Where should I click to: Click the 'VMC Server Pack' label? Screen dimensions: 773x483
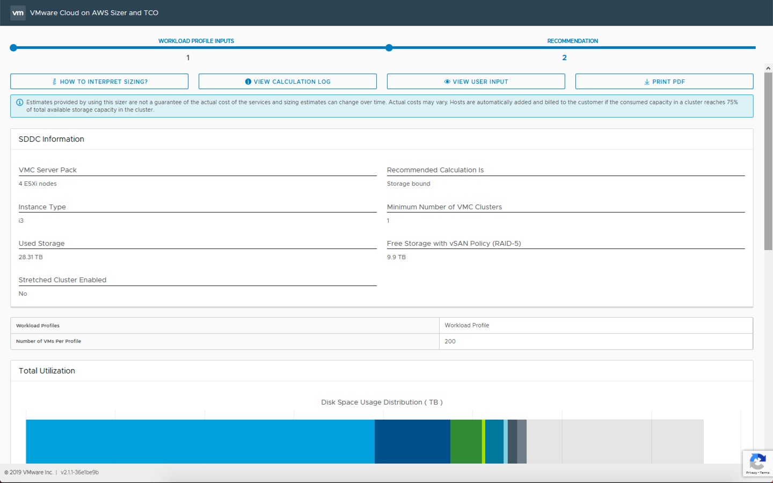[48, 170]
